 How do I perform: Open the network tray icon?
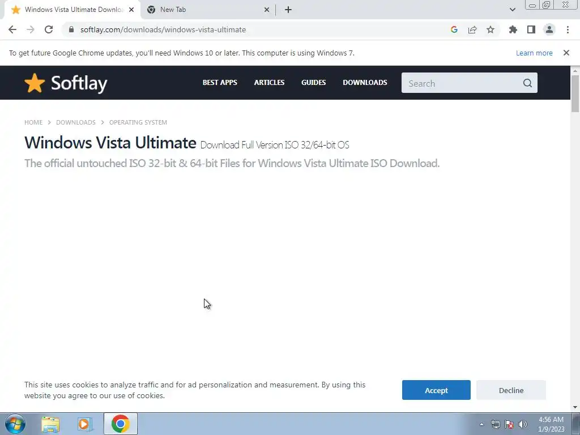[495, 424]
